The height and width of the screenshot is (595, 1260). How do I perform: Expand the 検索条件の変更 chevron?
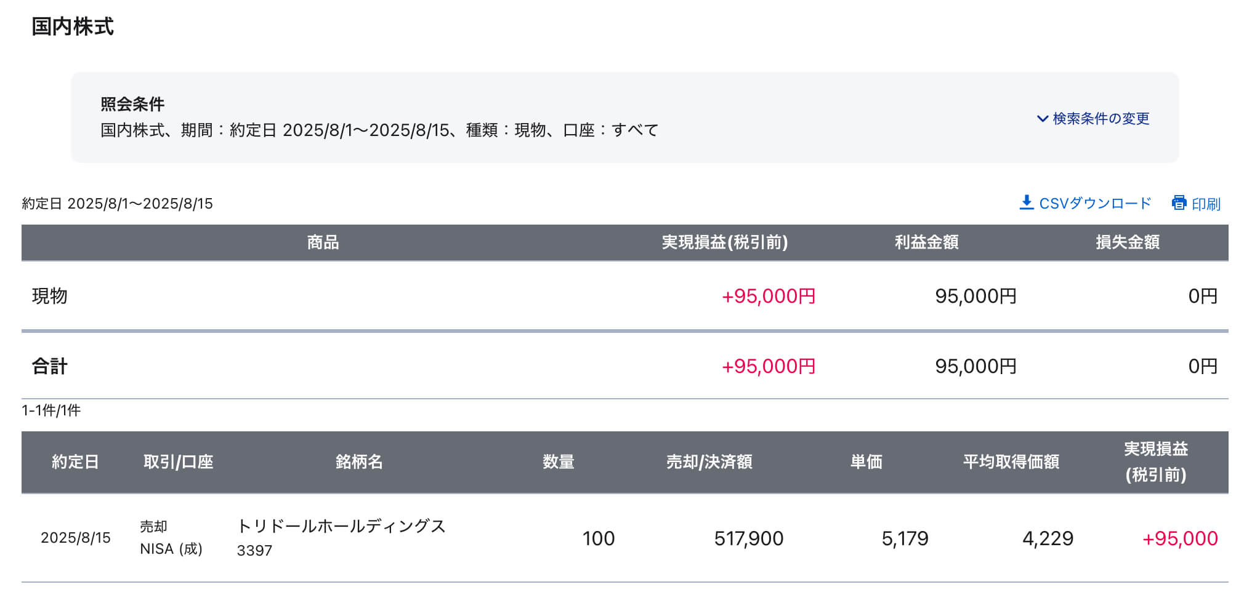pyautogui.click(x=1042, y=118)
